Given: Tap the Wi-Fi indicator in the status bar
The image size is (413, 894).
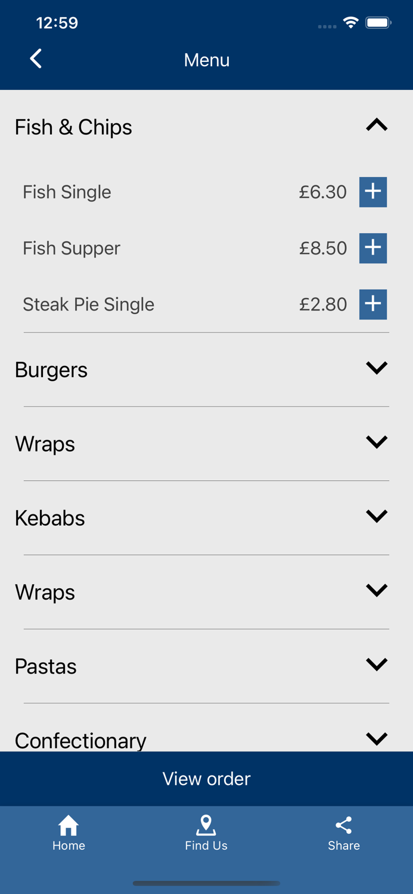Looking at the screenshot, I should coord(350,22).
